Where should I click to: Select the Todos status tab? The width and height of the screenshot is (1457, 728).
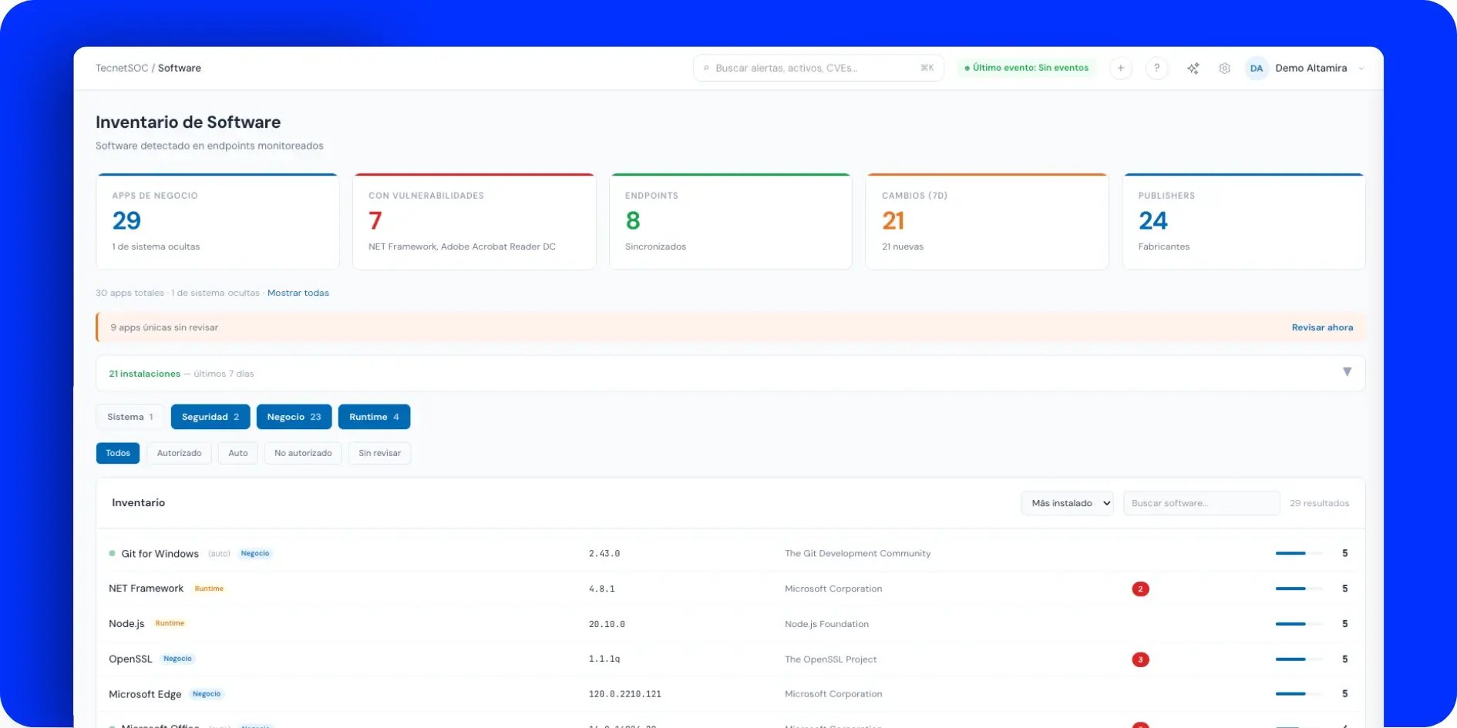118,453
